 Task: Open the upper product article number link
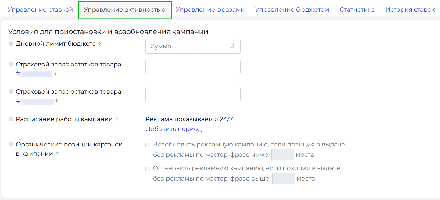(x=34, y=74)
